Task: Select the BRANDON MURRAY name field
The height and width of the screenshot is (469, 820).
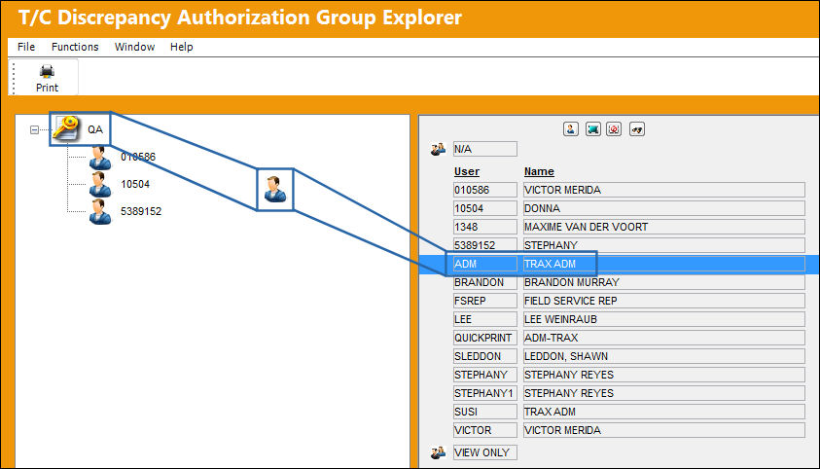Action: 663,282
